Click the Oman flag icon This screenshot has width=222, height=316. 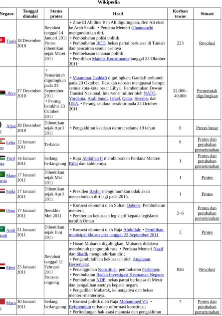click(2, 210)
